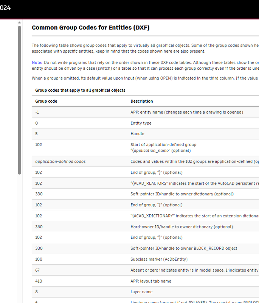
Task: Click the "Group code" column header
Action: (x=46, y=101)
